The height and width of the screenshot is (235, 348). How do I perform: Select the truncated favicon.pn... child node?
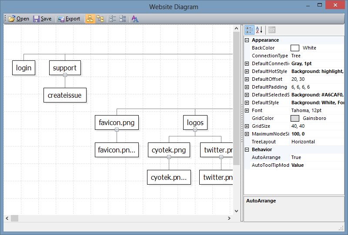(117, 150)
